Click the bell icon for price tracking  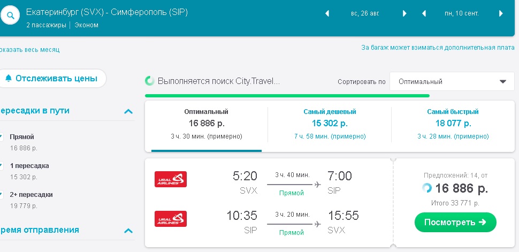(x=9, y=78)
